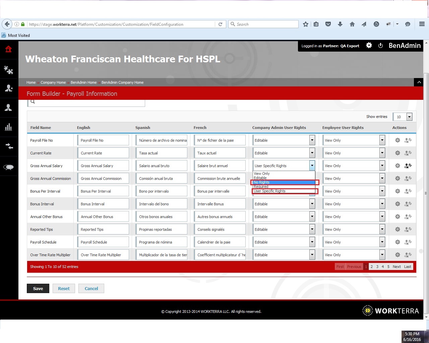Click browser back arrow button

point(7,24)
